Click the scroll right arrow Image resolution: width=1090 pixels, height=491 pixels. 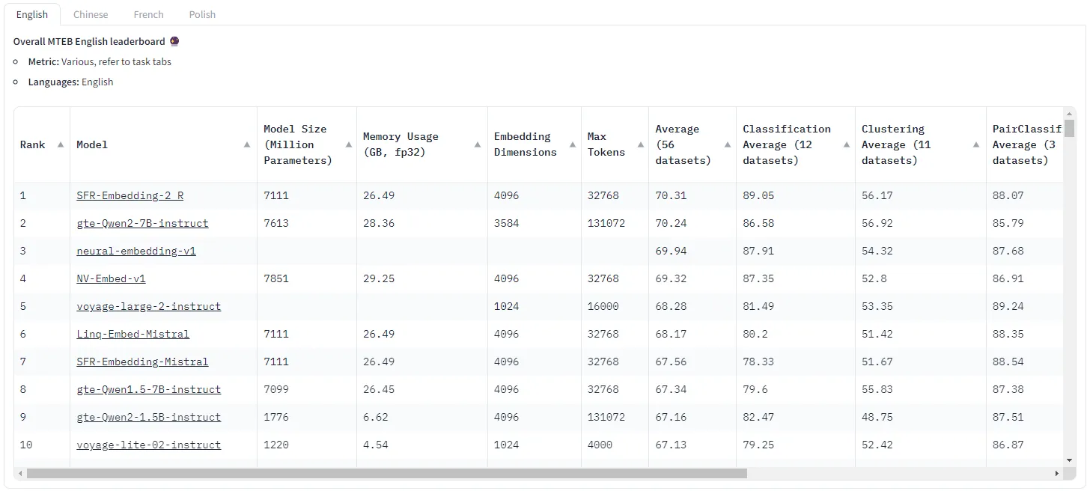point(1056,473)
